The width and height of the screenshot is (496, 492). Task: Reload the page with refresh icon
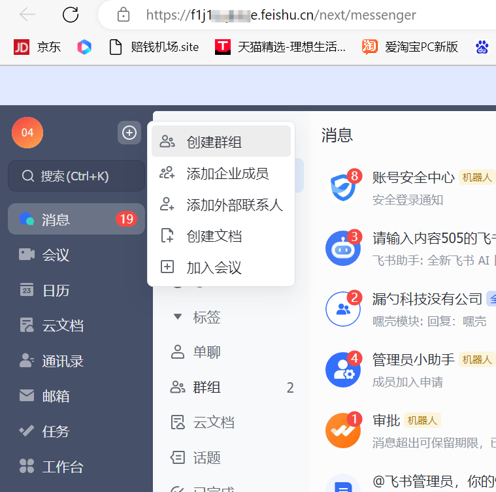[x=70, y=14]
